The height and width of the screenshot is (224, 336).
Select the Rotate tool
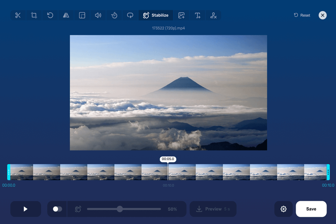(x=50, y=15)
